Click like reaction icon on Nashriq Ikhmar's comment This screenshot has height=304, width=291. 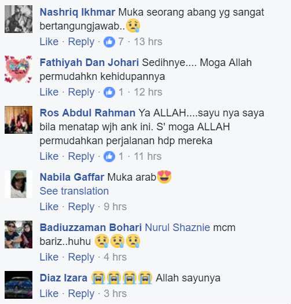[x=109, y=42]
